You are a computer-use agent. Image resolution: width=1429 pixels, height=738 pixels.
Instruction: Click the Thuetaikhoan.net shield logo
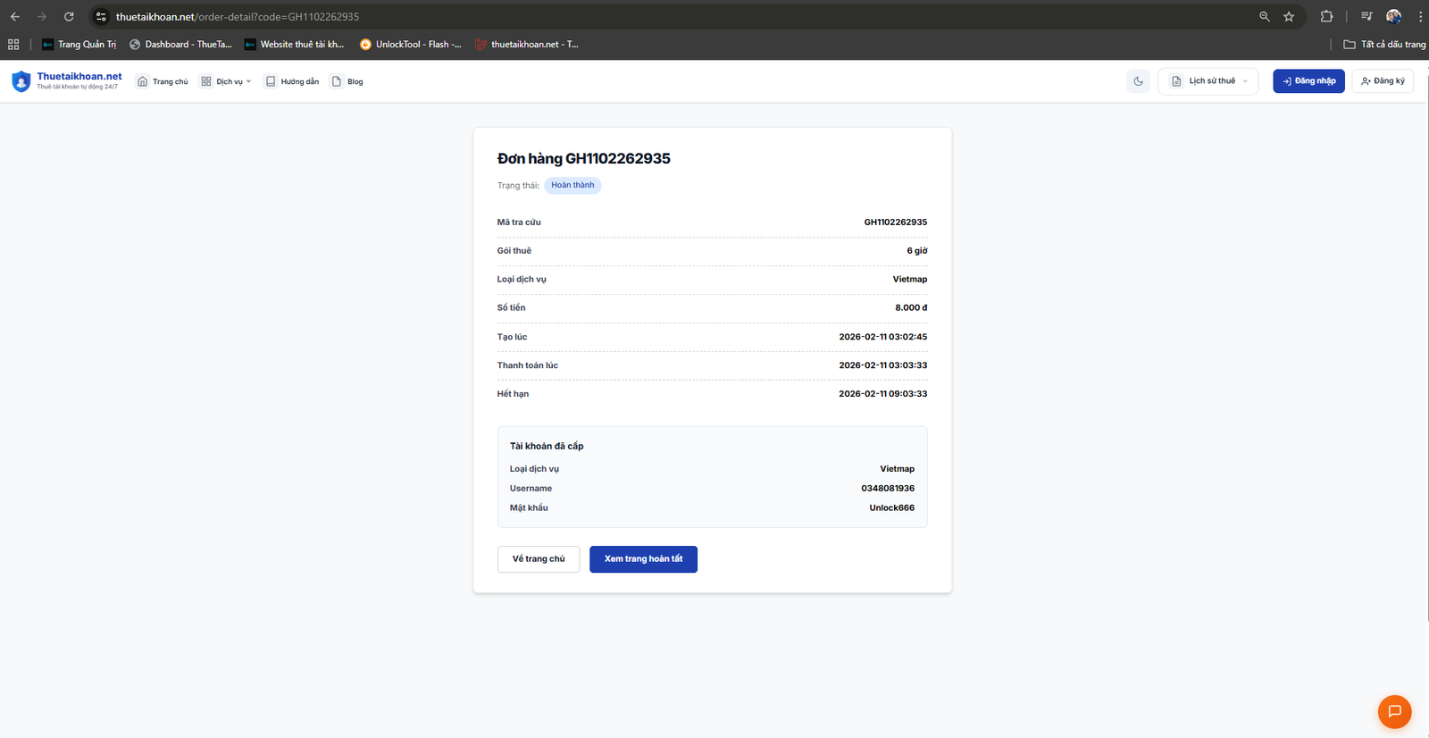tap(21, 81)
